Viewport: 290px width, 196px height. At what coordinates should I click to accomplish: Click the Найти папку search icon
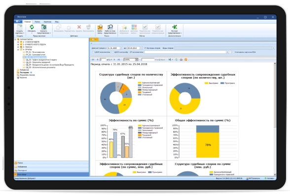coord(100,27)
